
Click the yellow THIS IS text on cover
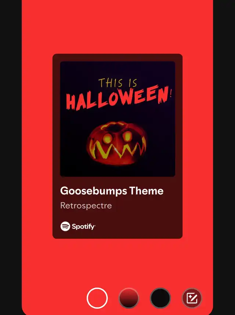pos(118,83)
